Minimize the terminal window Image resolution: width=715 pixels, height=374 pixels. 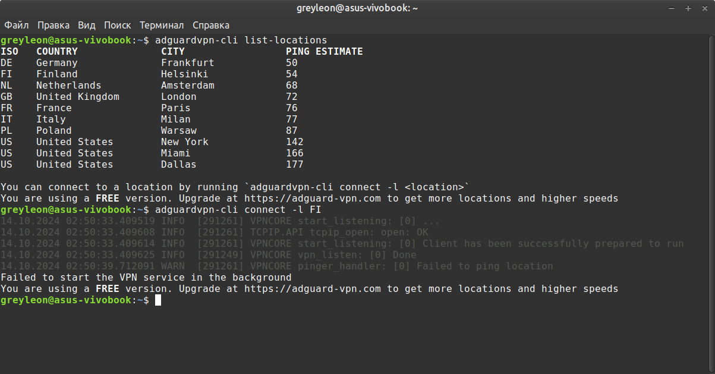click(x=672, y=8)
